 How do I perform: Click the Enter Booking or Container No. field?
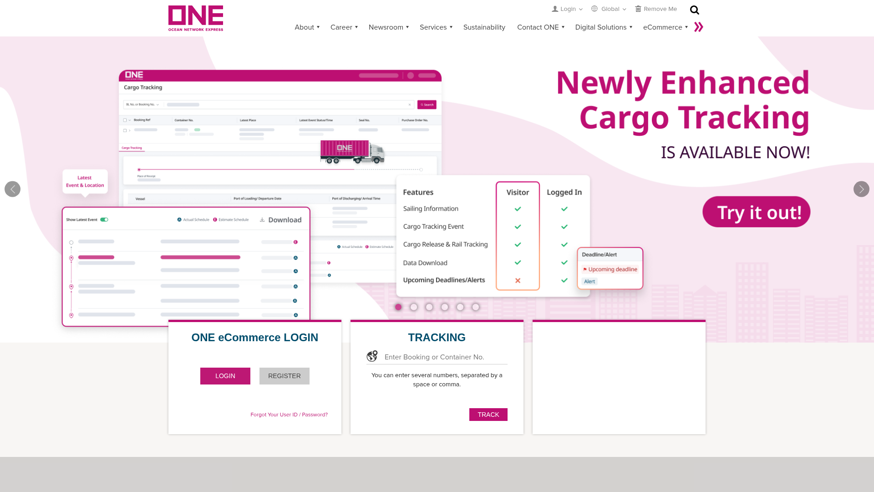click(x=444, y=357)
